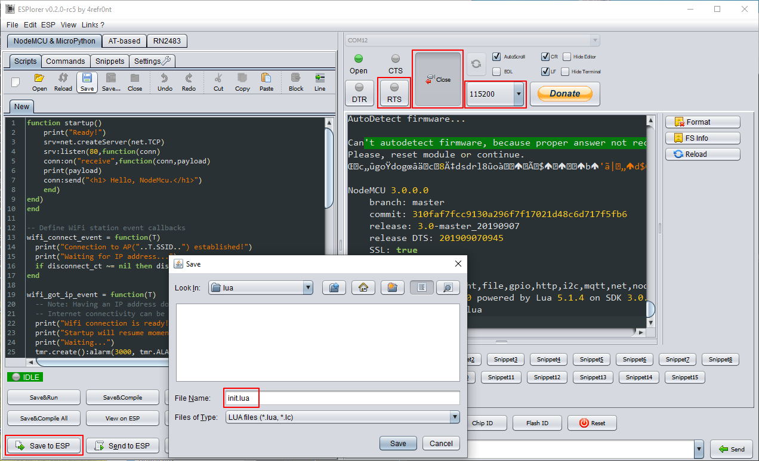Send Line to ESP
This screenshot has height=461, width=759.
[x=320, y=82]
